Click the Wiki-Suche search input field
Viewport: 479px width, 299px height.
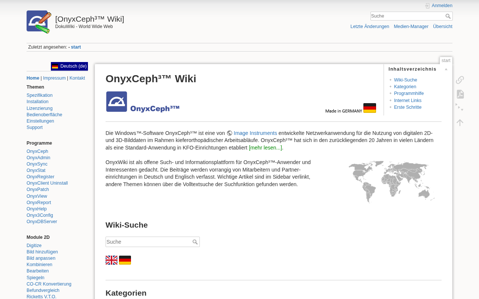[149, 242]
